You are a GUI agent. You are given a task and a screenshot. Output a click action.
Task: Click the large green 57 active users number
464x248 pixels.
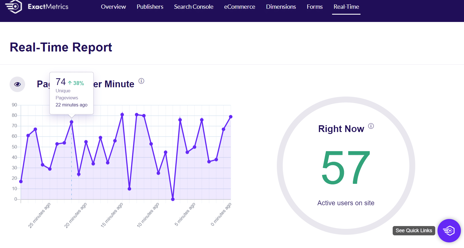[x=346, y=167]
